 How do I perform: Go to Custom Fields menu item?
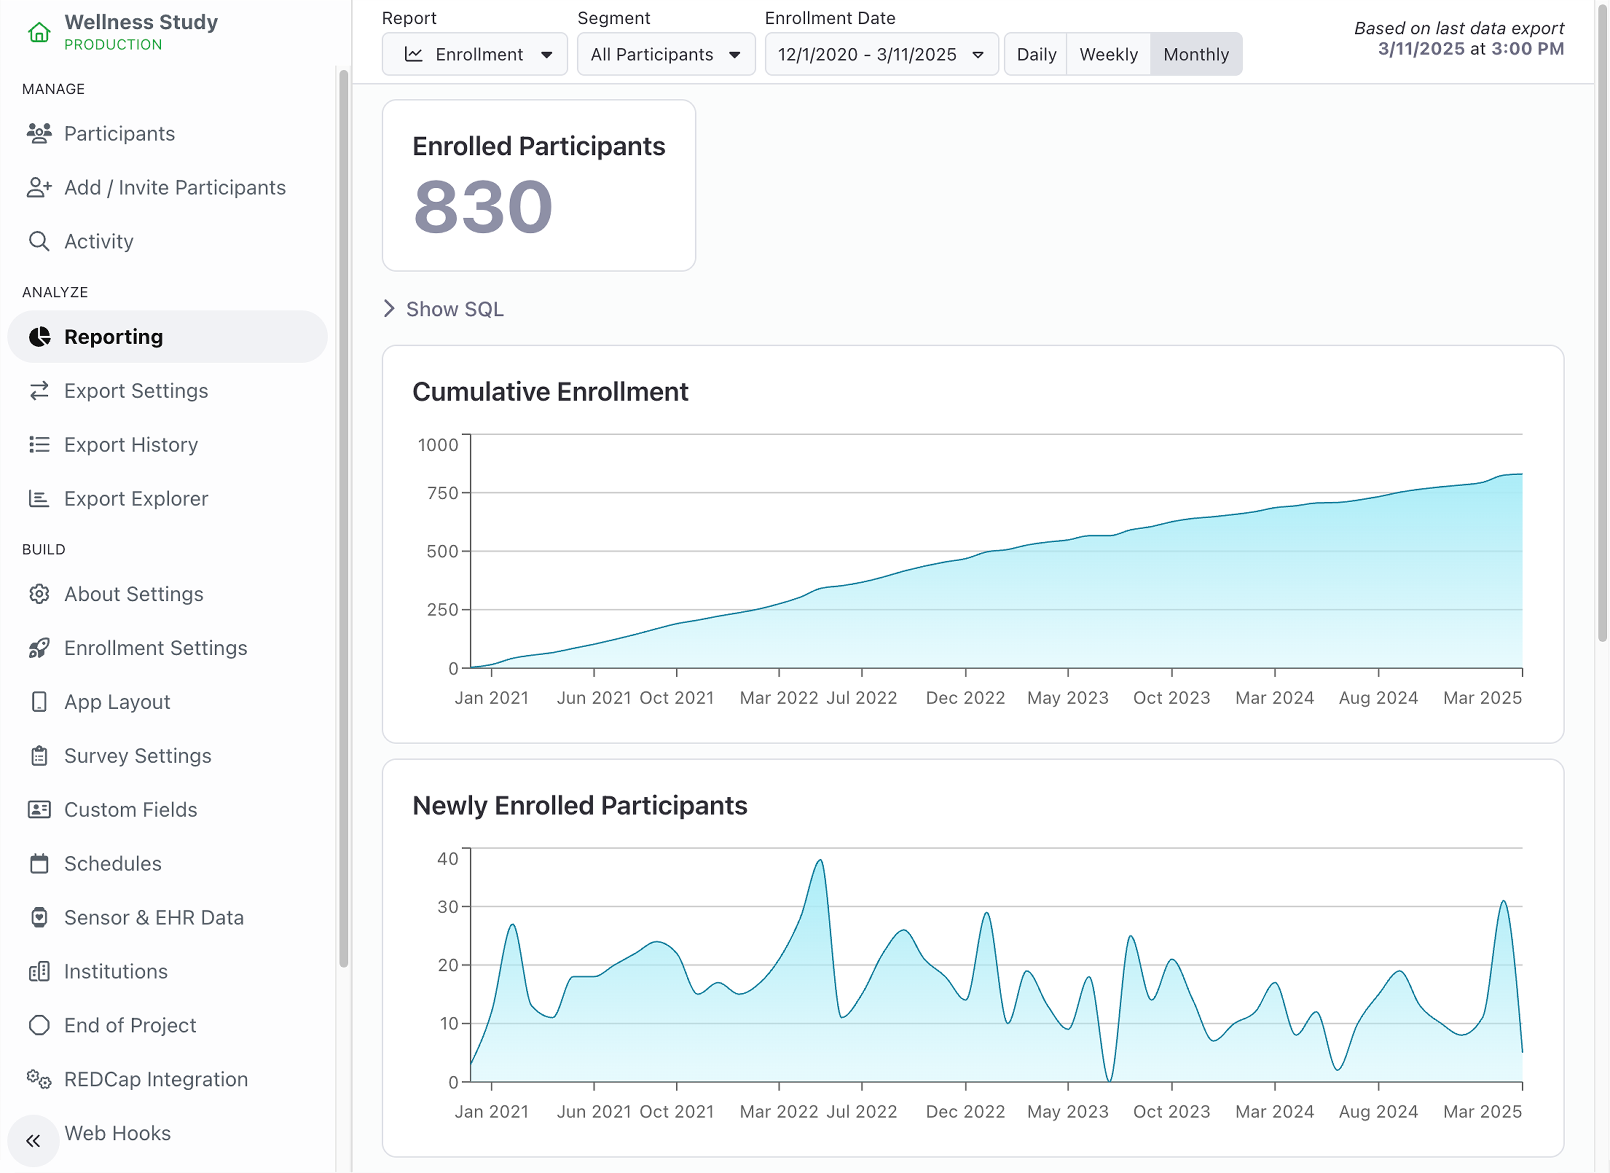pos(131,809)
